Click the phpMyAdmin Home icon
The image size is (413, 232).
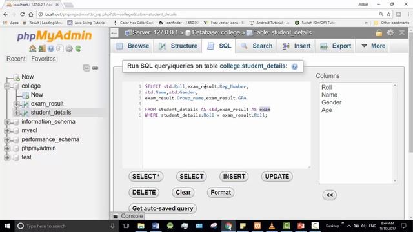pos(33,48)
